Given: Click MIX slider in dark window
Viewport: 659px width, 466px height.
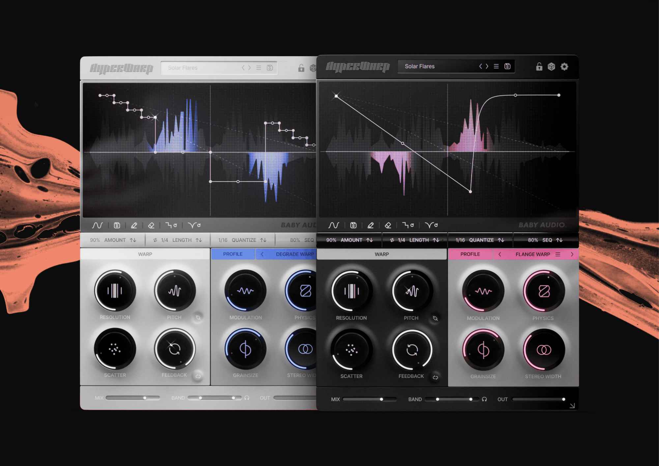Looking at the screenshot, I should 369,399.
